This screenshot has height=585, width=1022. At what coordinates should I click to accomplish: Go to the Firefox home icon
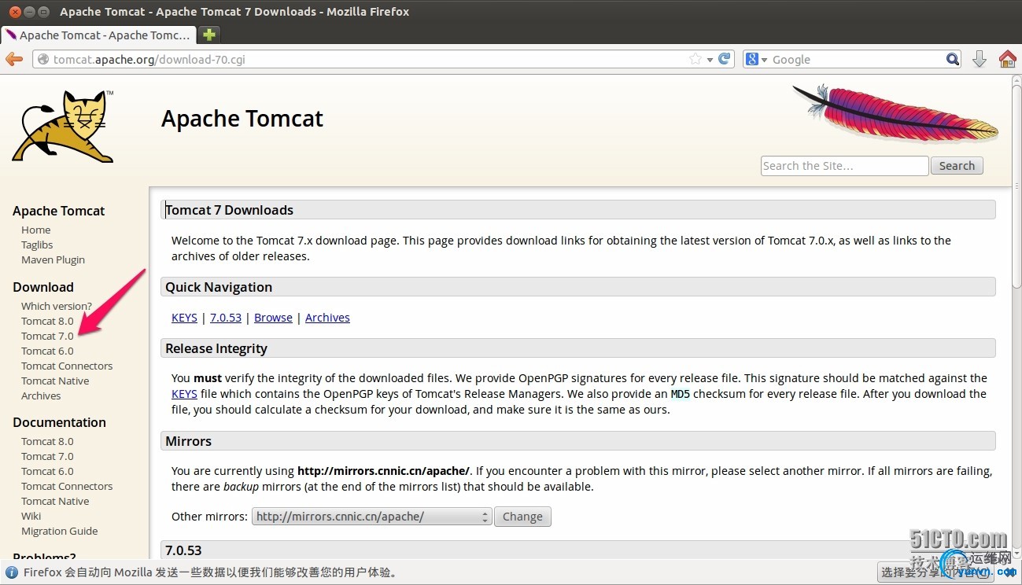[1007, 59]
